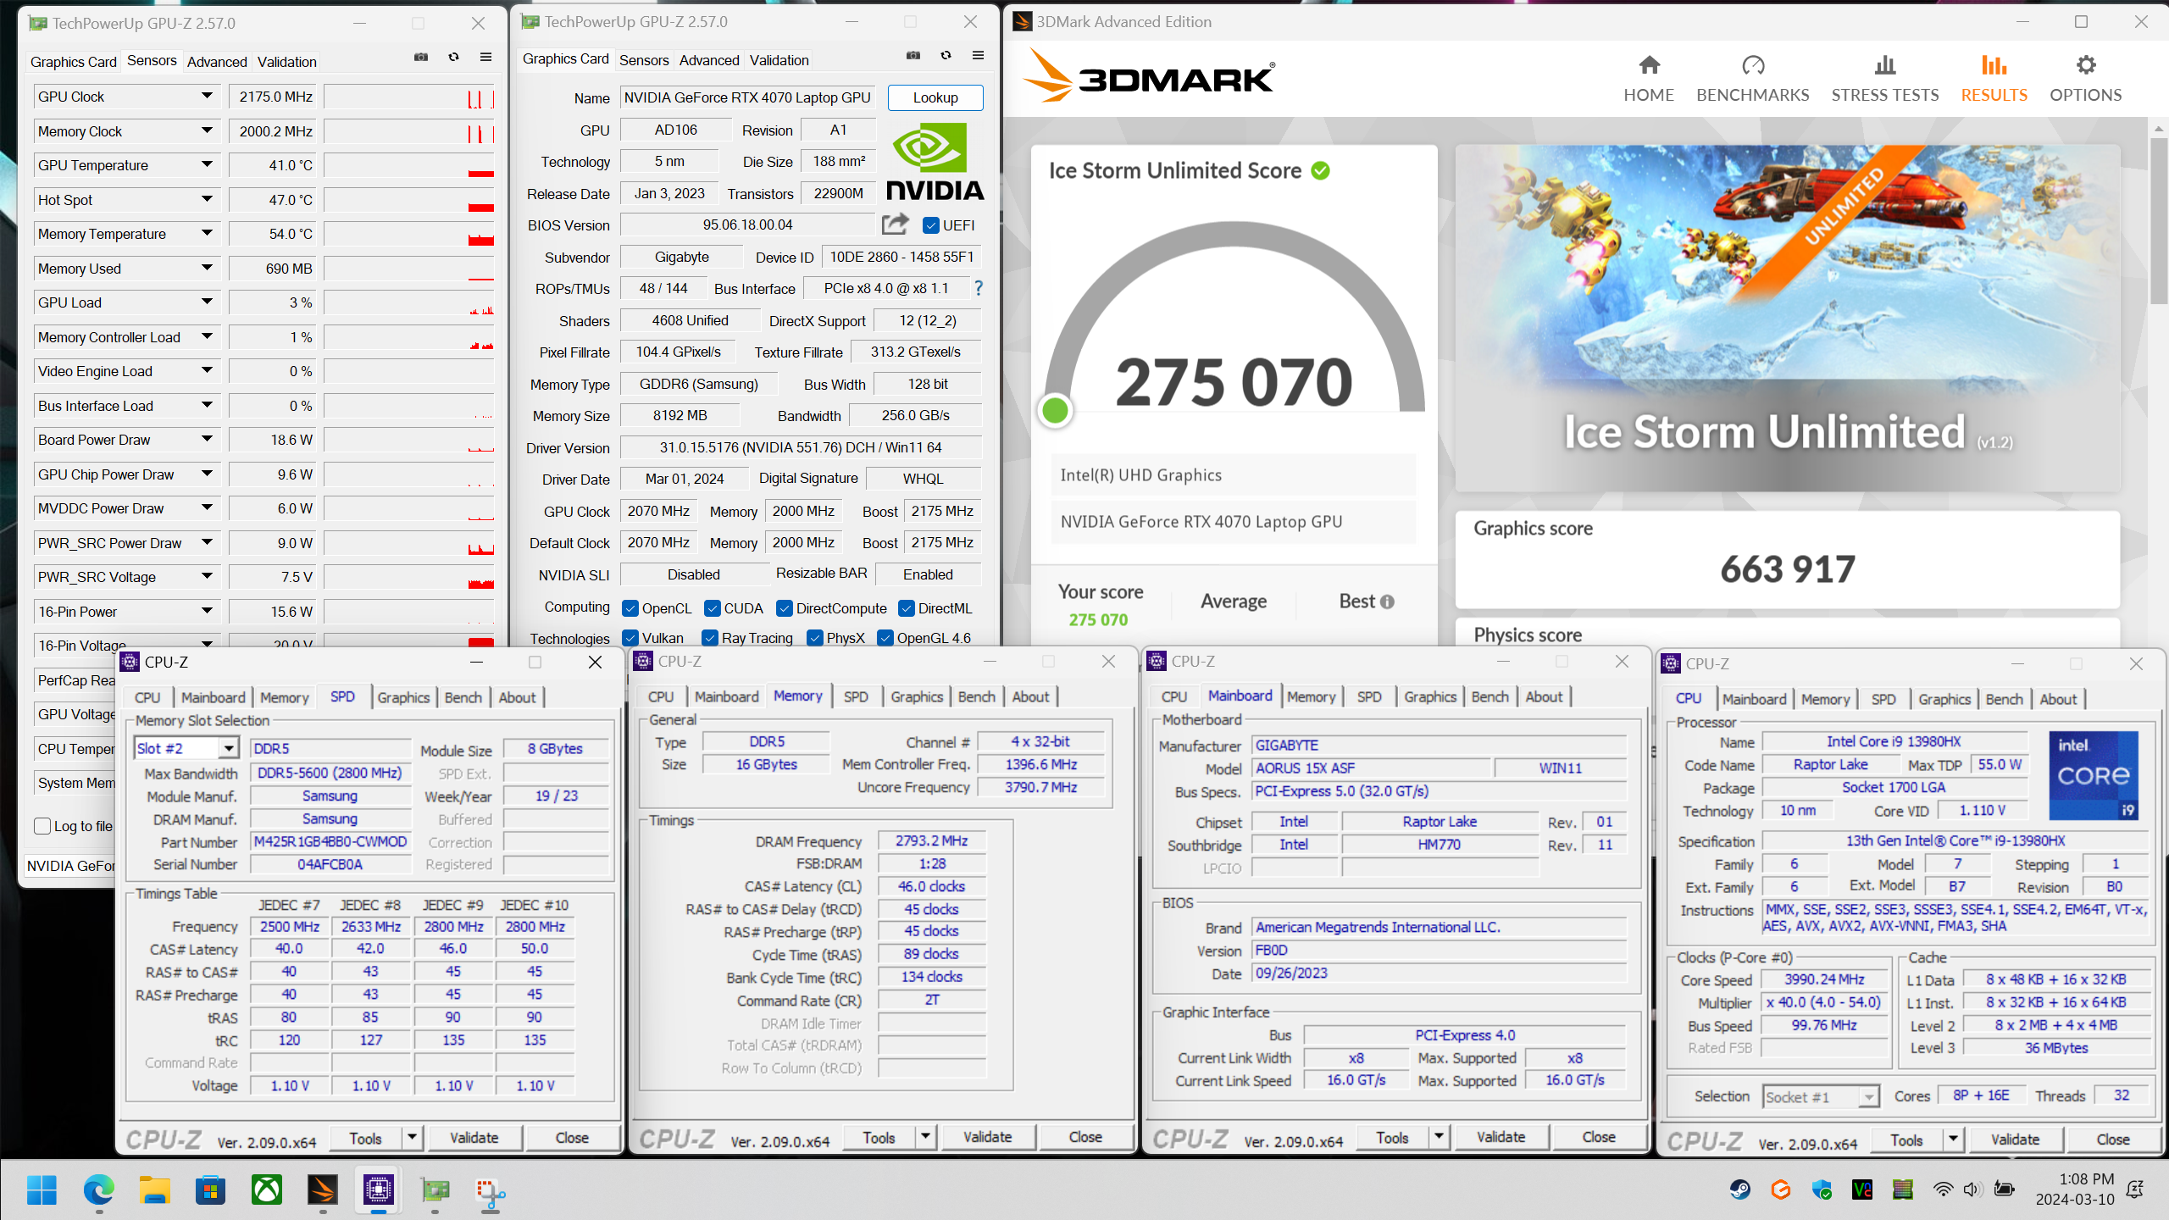2169x1220 pixels.
Task: Open 3DMark from the taskbar
Action: (x=322, y=1190)
